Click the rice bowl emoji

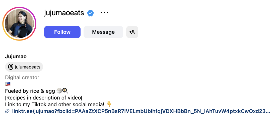(59, 90)
